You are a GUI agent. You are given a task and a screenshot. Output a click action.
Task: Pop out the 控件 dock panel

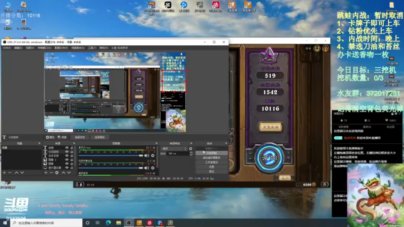click(x=226, y=143)
